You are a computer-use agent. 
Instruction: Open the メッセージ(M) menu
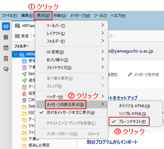click(x=80, y=16)
